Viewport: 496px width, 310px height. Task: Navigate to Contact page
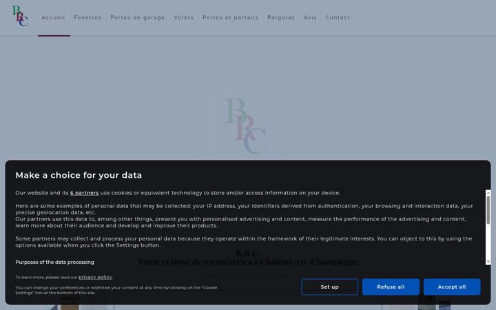pyautogui.click(x=338, y=17)
